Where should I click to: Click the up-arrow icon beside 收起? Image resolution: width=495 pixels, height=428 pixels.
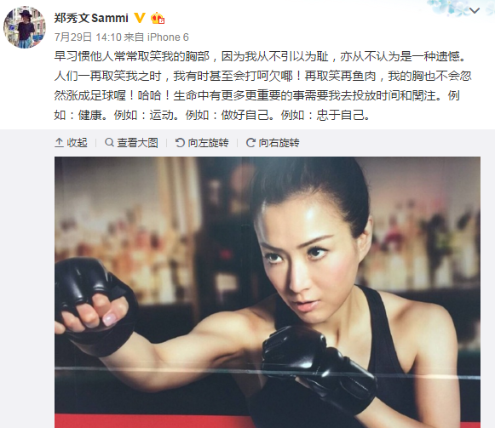pyautogui.click(x=59, y=143)
